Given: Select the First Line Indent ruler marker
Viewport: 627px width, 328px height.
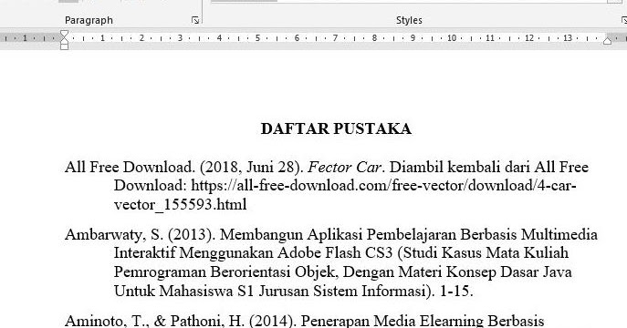Looking at the screenshot, I should click(x=64, y=34).
